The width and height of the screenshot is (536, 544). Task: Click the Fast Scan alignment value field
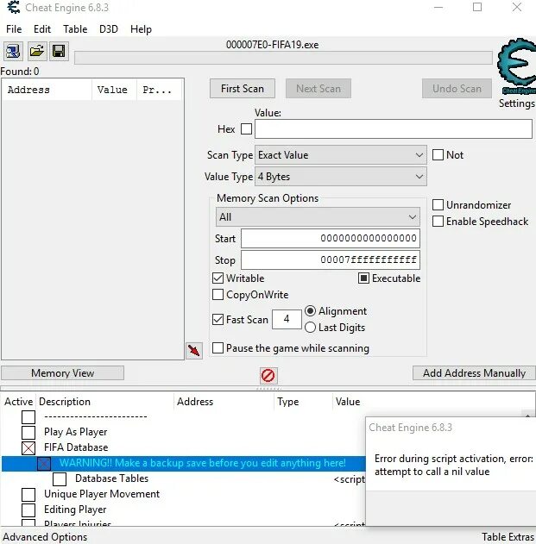coord(287,319)
